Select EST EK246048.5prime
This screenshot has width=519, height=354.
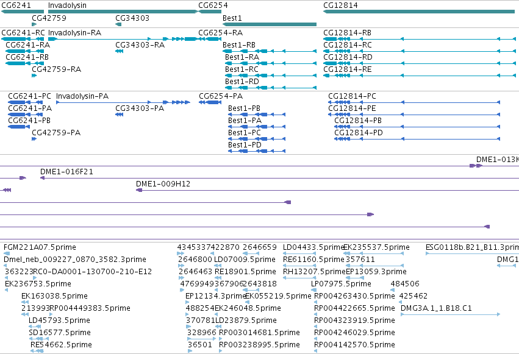[248, 308]
